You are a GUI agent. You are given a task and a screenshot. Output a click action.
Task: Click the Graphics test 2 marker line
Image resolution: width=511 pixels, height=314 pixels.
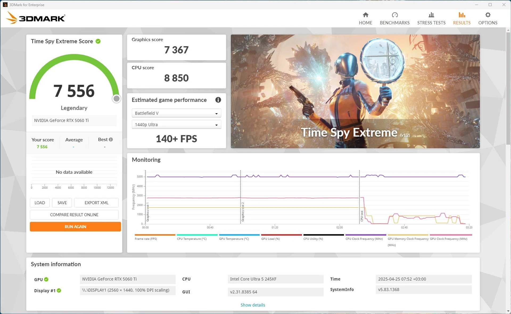[240, 196]
